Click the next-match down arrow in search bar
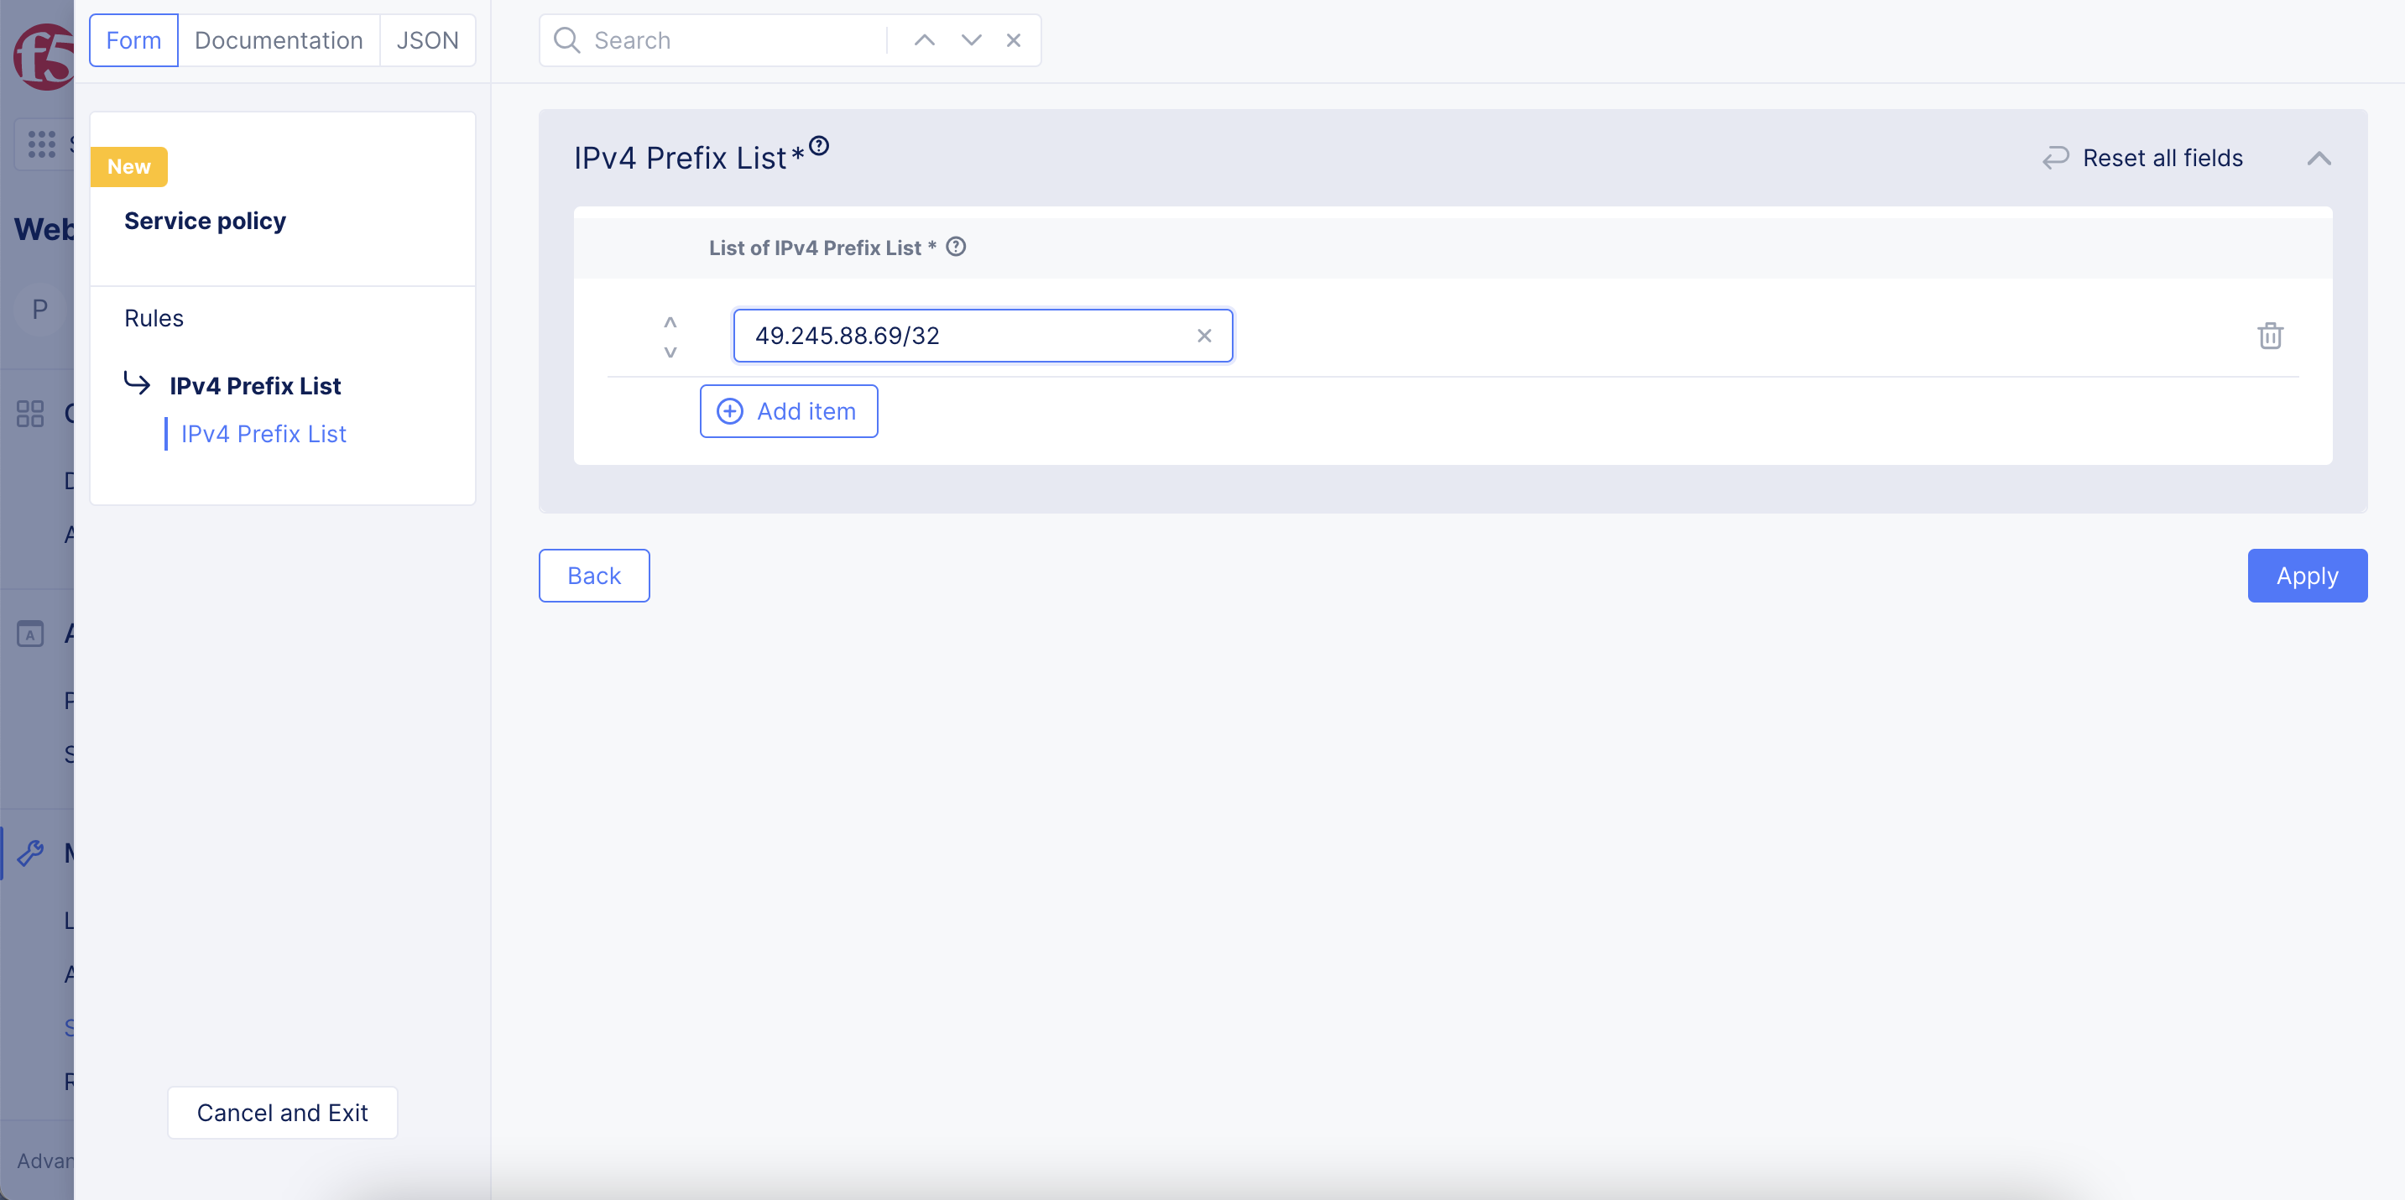This screenshot has width=2405, height=1200. (971, 40)
